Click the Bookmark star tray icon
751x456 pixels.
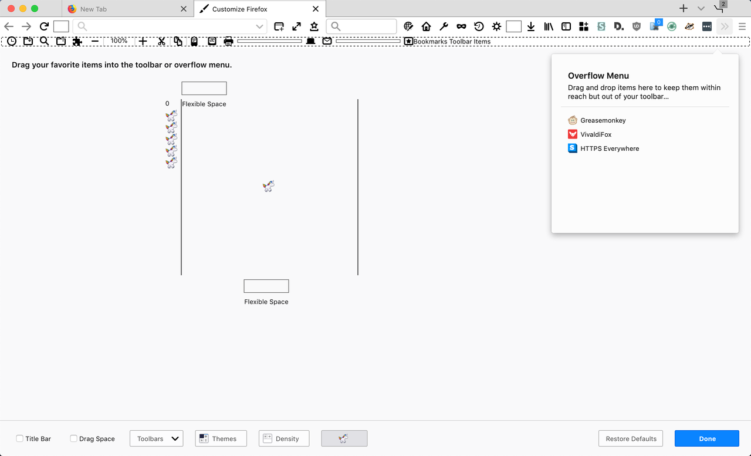[x=314, y=26]
